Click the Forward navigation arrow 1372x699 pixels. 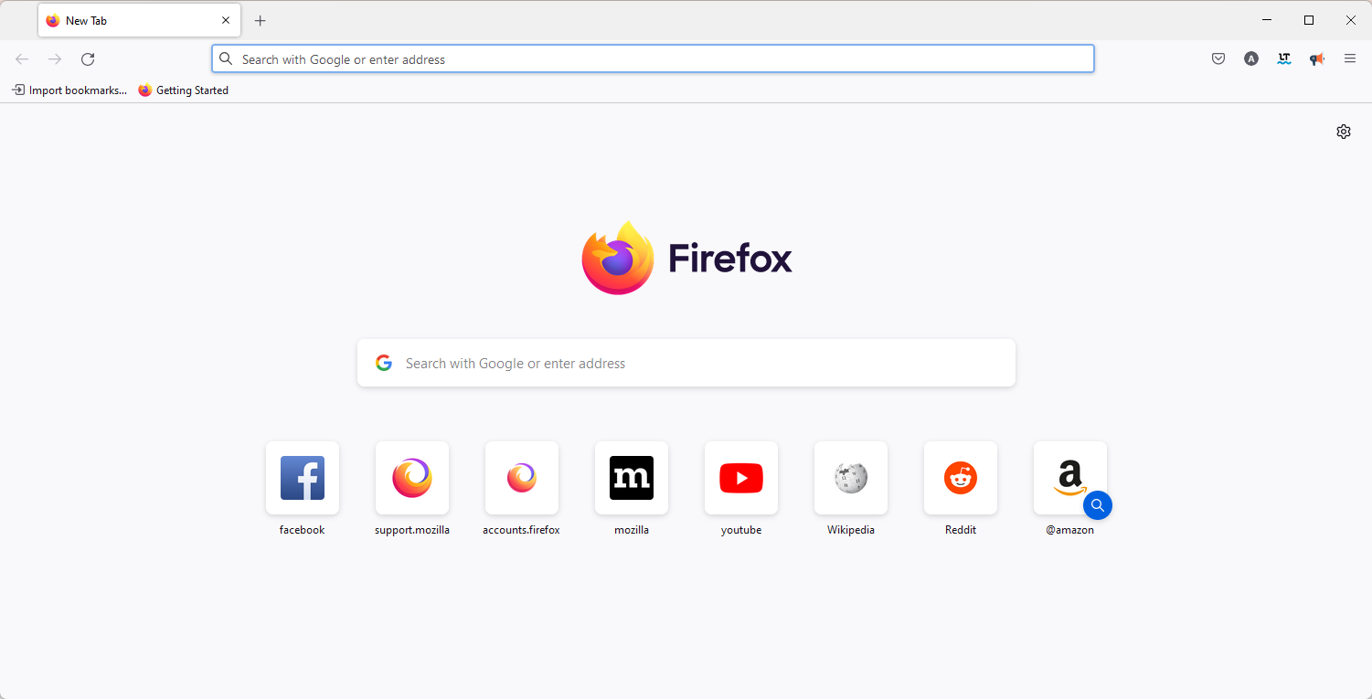coord(55,59)
